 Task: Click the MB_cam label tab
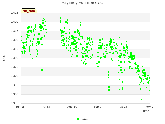(x=29, y=11)
